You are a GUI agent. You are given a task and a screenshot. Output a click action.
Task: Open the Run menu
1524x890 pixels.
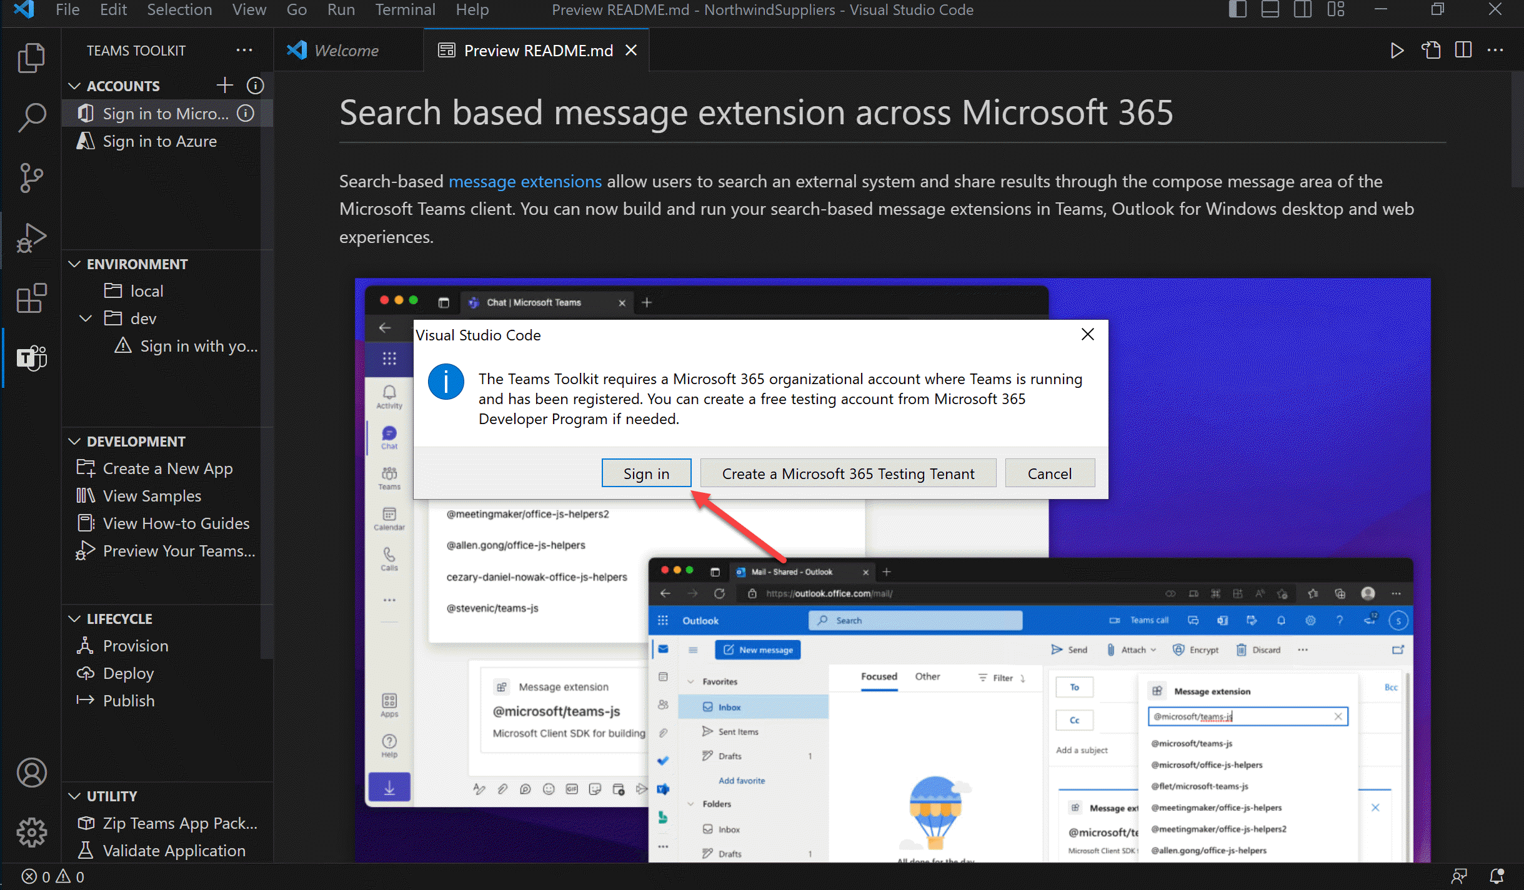tap(341, 10)
